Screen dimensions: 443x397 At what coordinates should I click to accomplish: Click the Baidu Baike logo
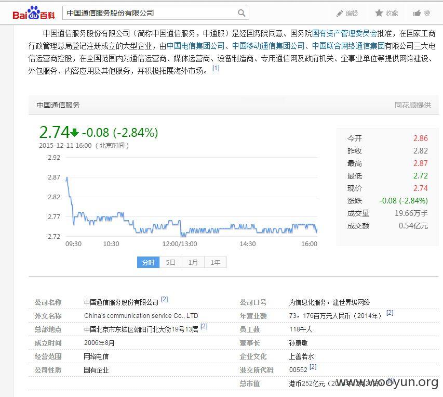click(34, 12)
